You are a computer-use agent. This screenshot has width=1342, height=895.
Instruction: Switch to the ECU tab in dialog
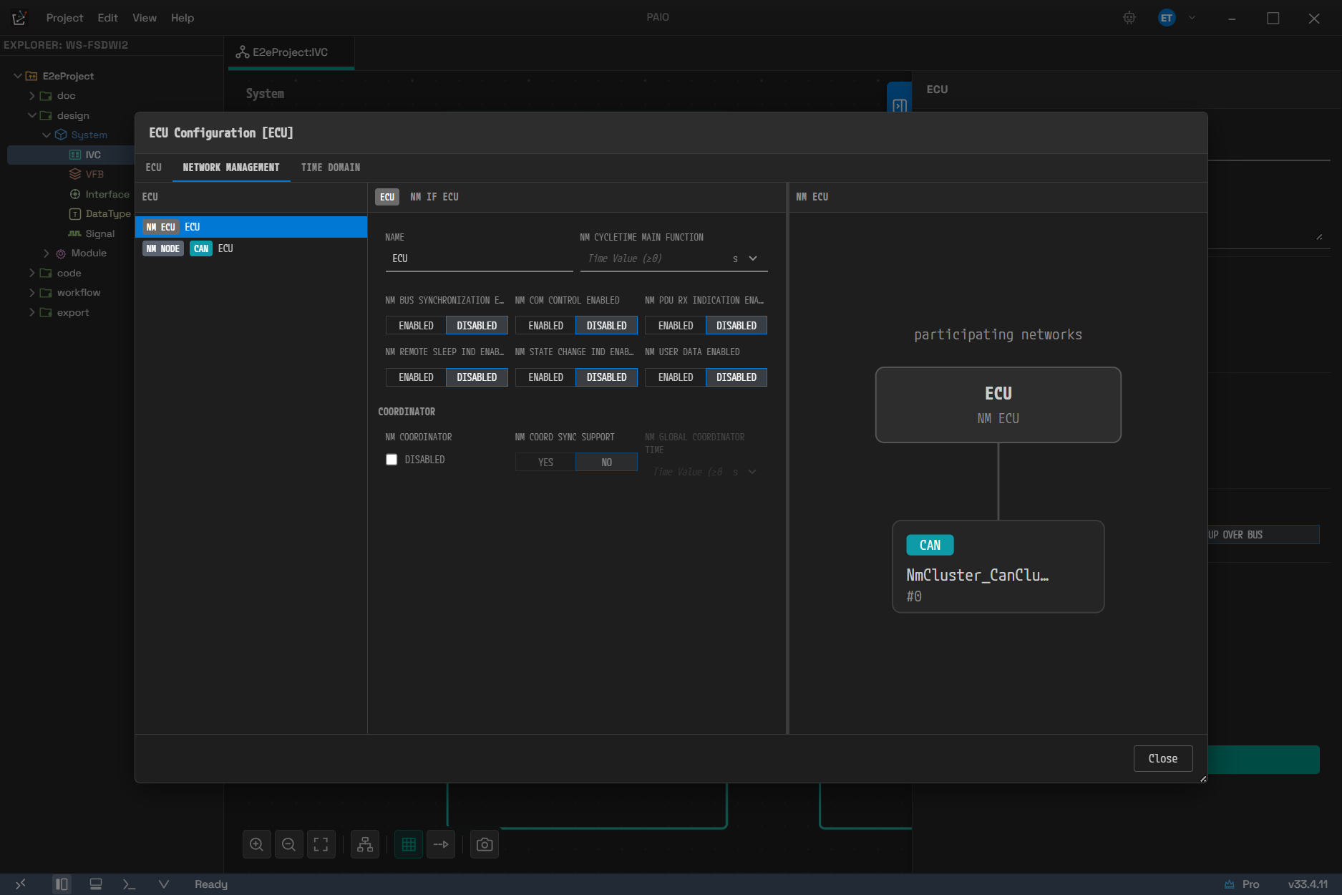pos(154,168)
